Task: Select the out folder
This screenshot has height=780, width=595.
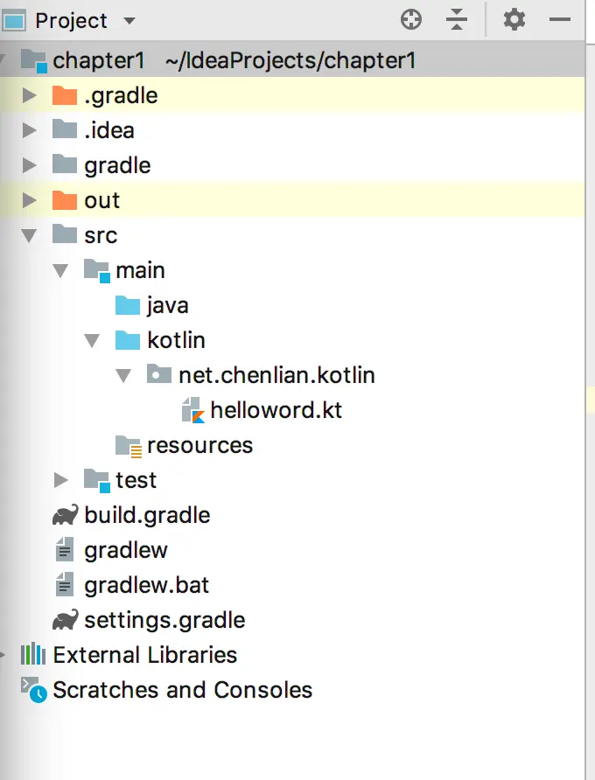Action: coord(101,200)
